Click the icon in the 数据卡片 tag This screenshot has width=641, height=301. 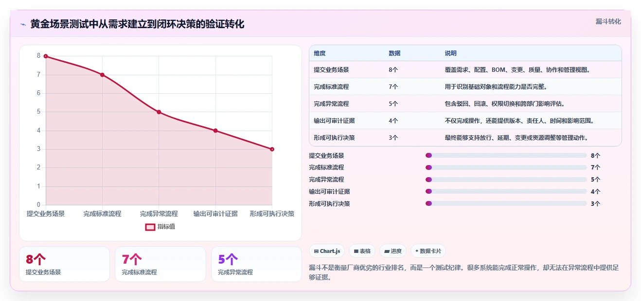pyautogui.click(x=417, y=251)
